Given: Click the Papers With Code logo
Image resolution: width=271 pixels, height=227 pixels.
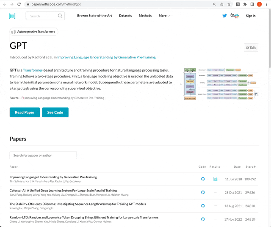Looking at the screenshot, I should pyautogui.click(x=12, y=16).
